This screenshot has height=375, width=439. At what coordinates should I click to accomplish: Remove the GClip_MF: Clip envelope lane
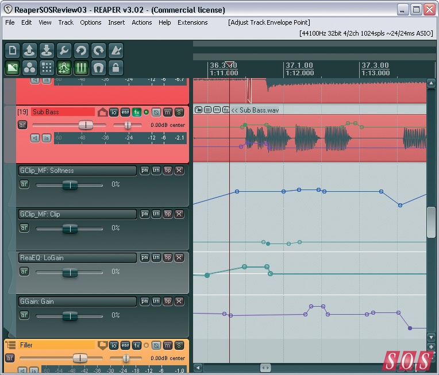pos(179,214)
